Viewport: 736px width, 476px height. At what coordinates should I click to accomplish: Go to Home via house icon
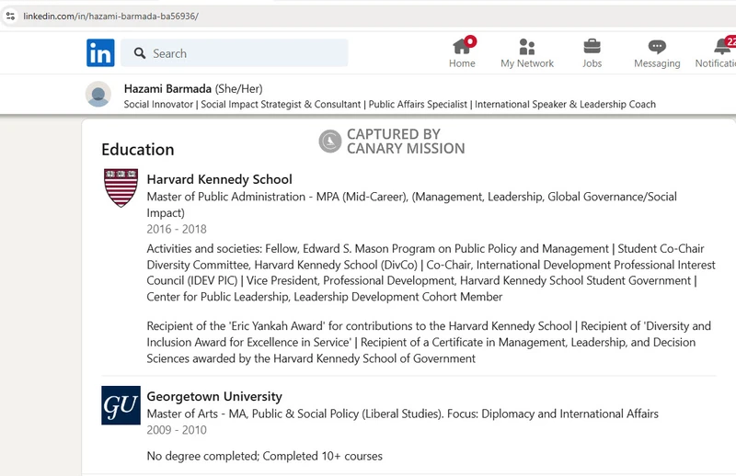(462, 47)
